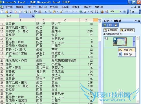Open the Name Box dropdown next to E47
Screen dimensions: 141x104
(21, 16)
